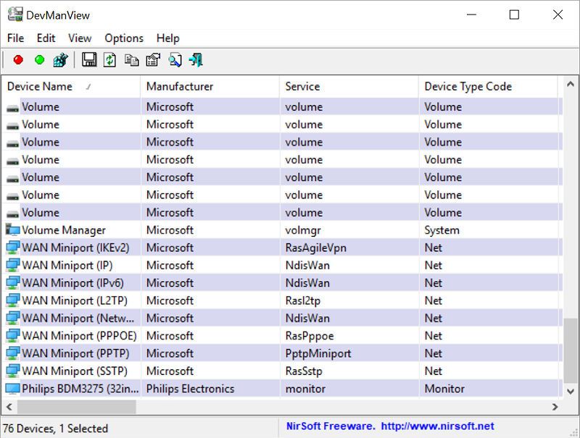Select the WAN Miniport (L2TP) device name
580x438 pixels.
click(x=75, y=300)
